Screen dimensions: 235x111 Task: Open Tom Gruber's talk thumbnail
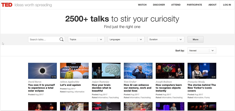coord(138,71)
